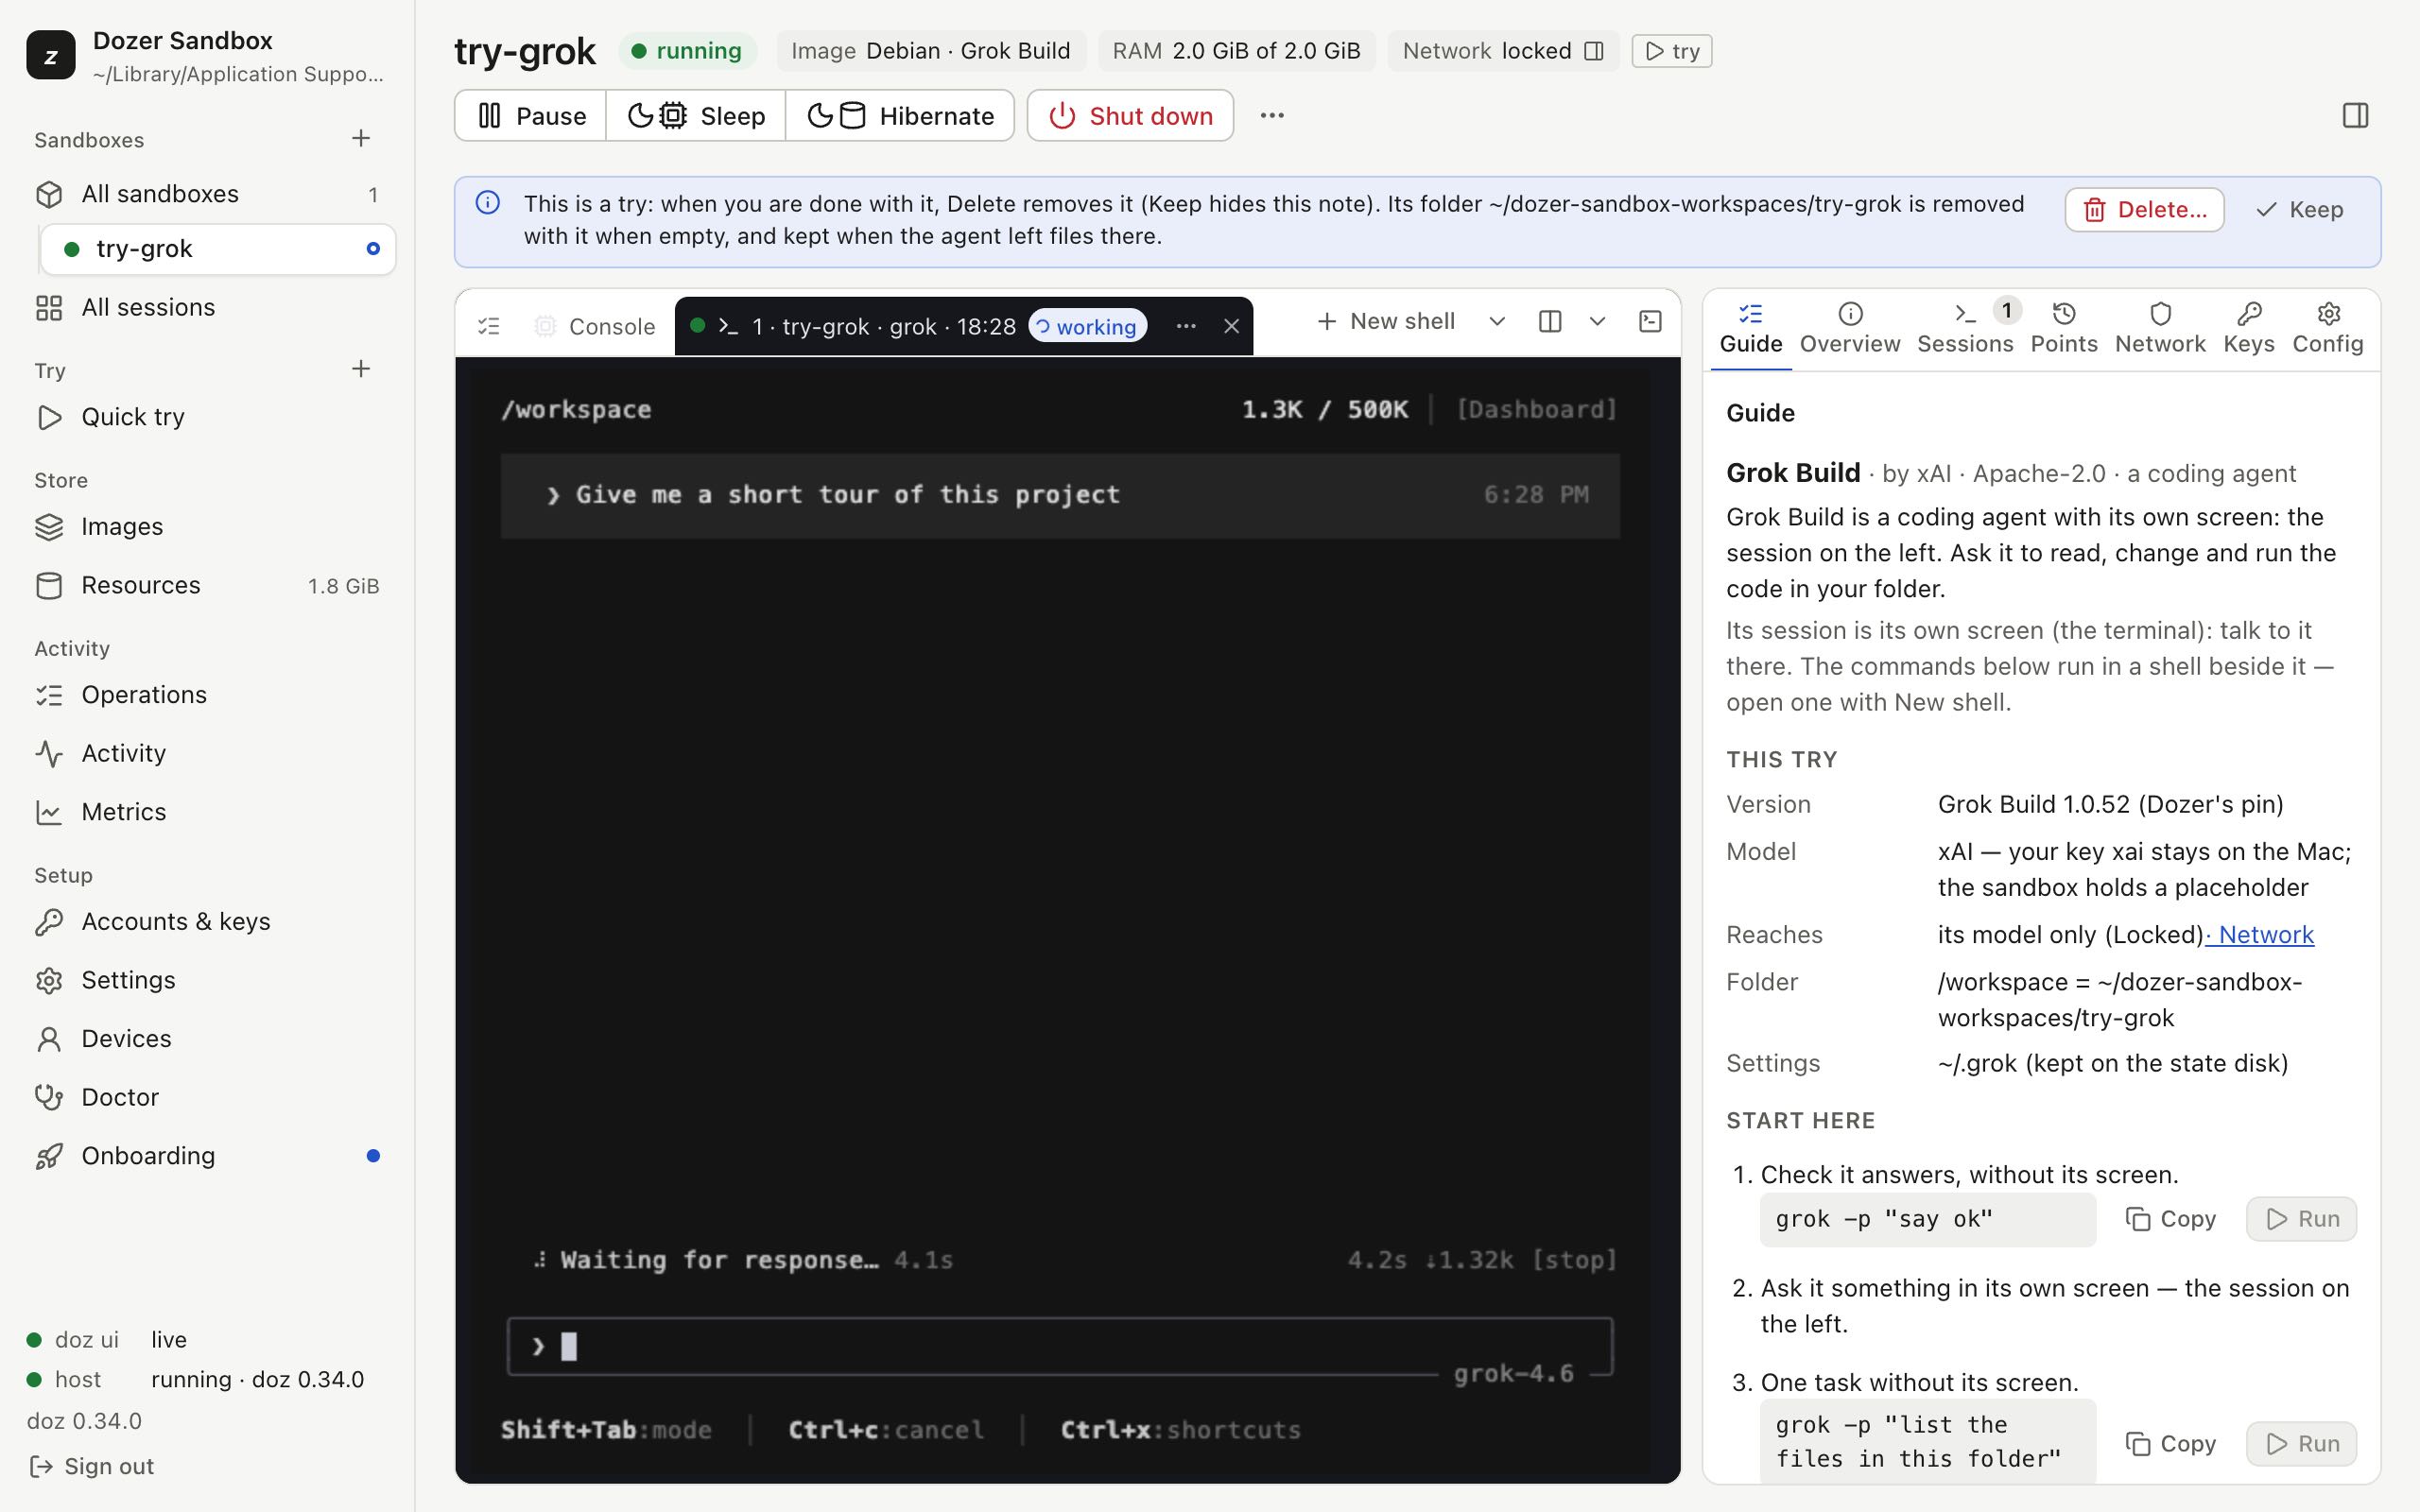Screen dimensions: 2420x1512
Task: Toggle the Network locked side panel icon
Action: point(1594,51)
